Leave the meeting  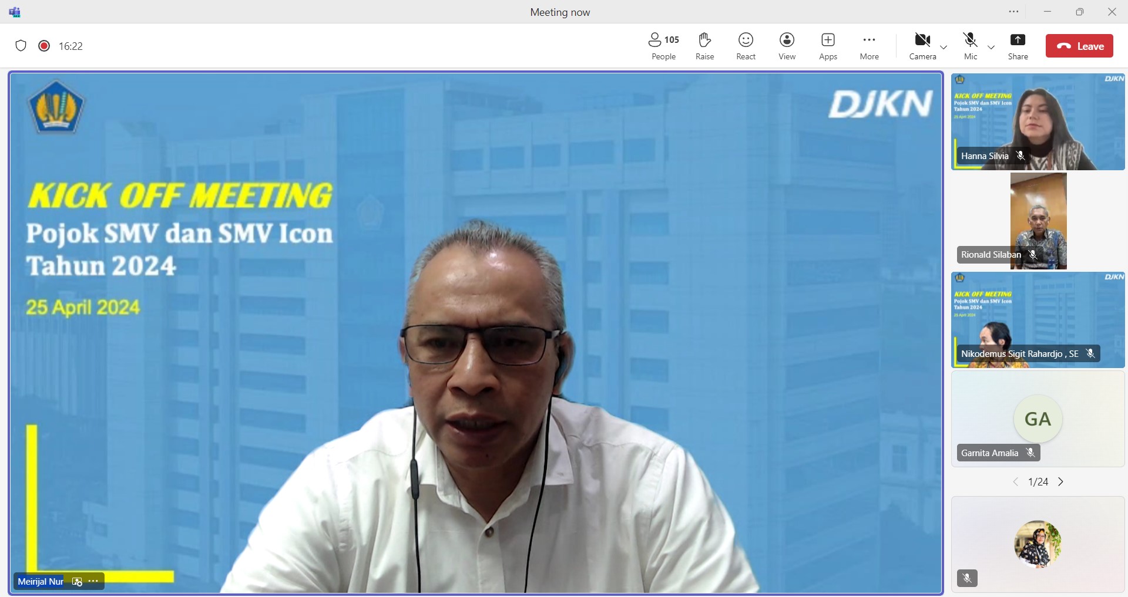(x=1079, y=46)
